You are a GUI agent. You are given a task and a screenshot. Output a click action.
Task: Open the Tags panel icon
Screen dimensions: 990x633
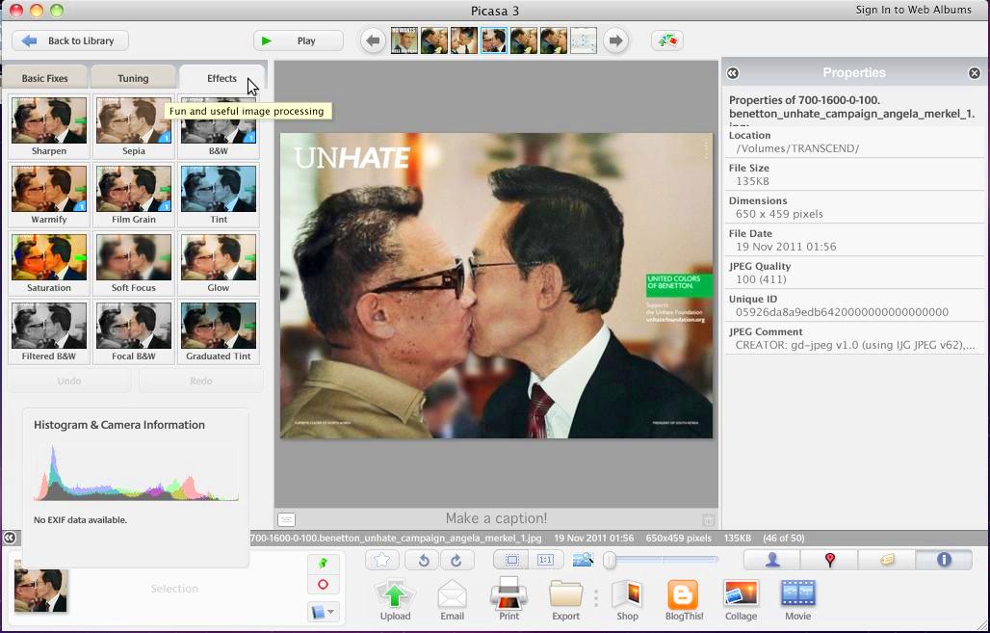pyautogui.click(x=887, y=560)
